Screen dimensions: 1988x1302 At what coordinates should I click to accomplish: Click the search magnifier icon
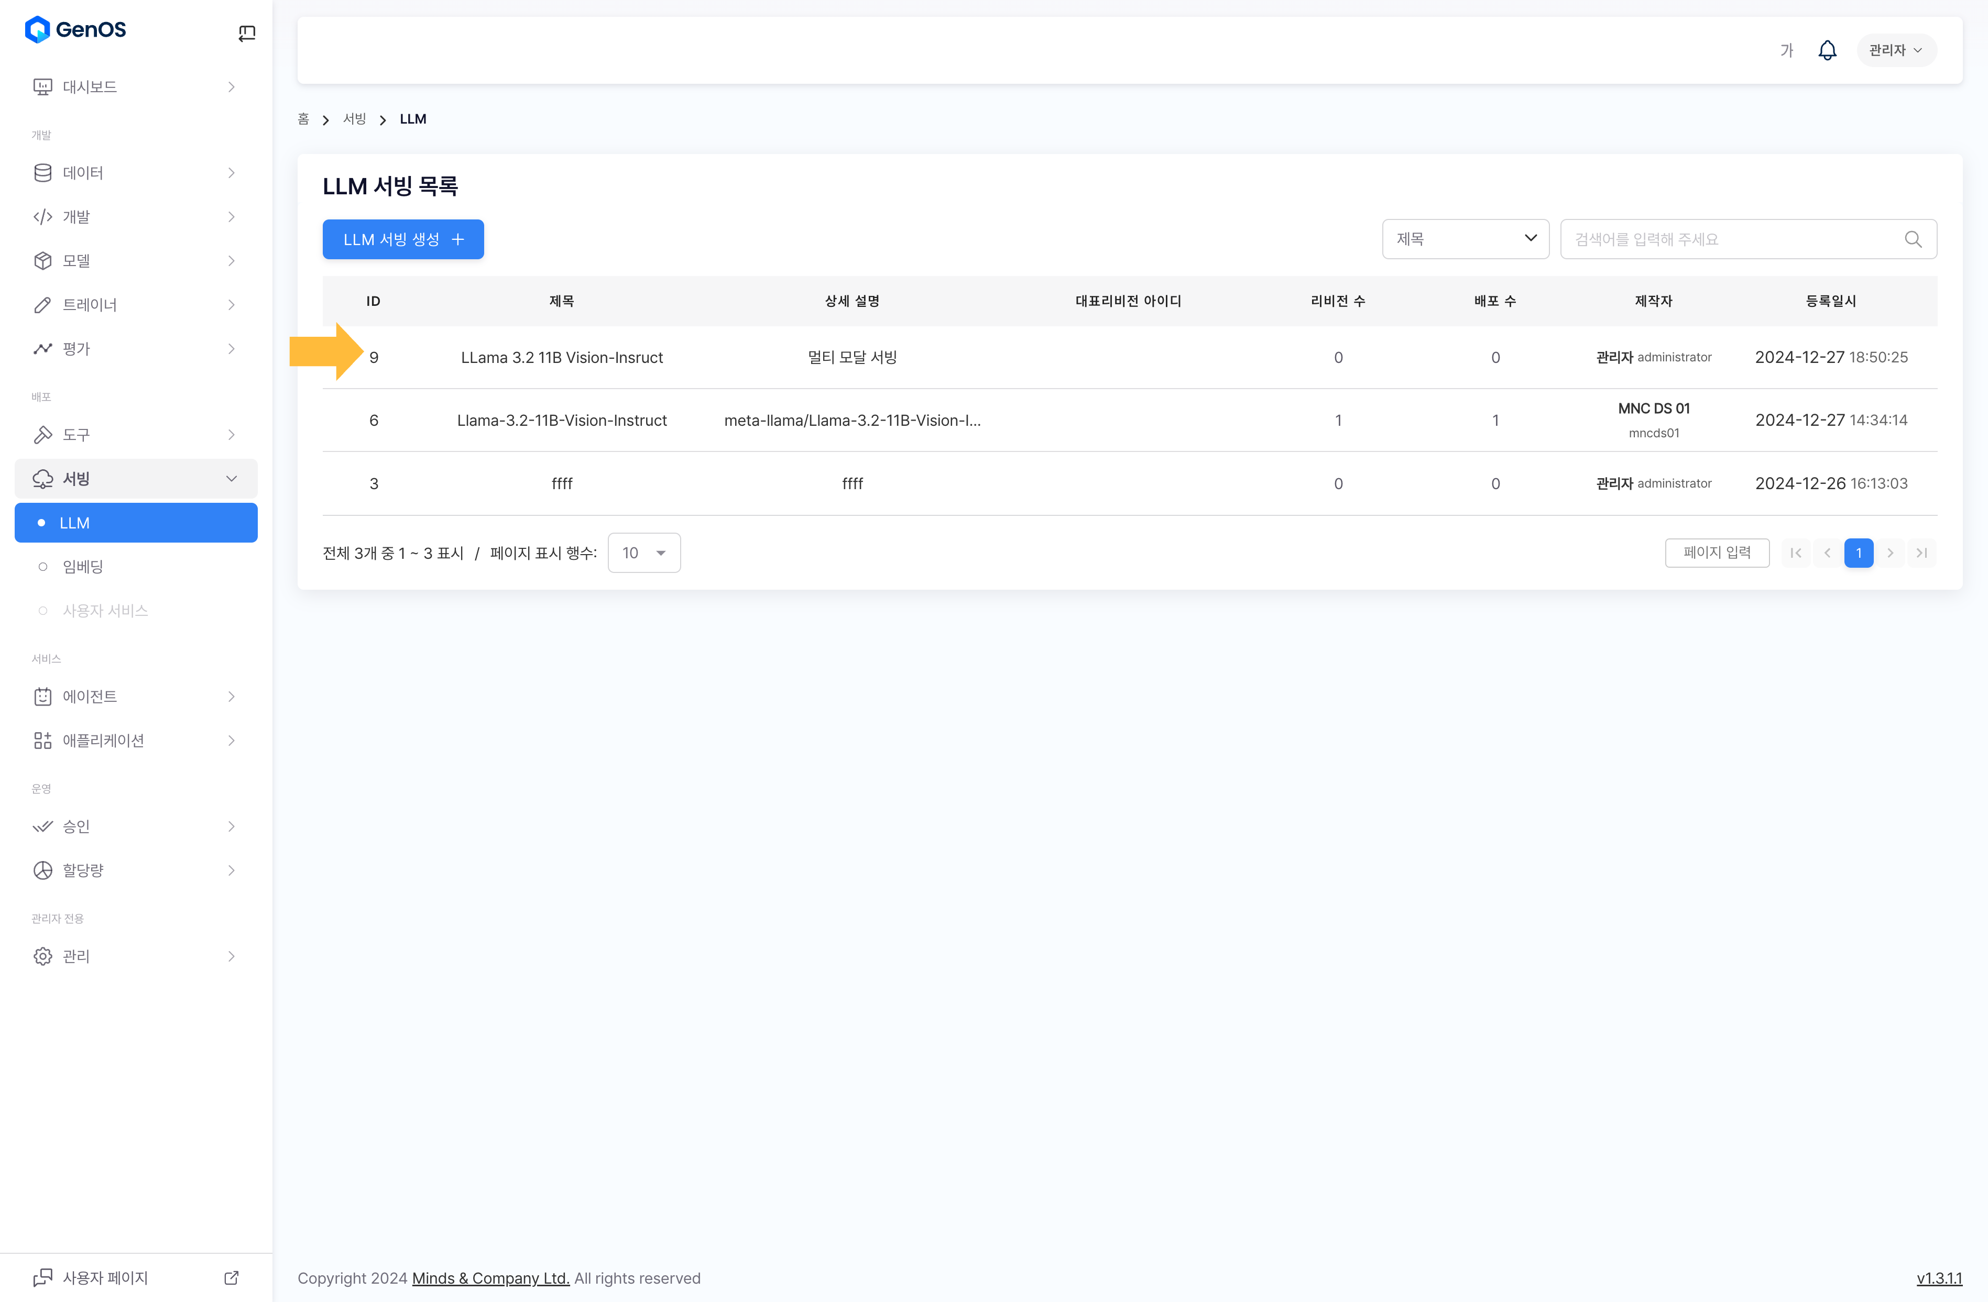[x=1913, y=240]
